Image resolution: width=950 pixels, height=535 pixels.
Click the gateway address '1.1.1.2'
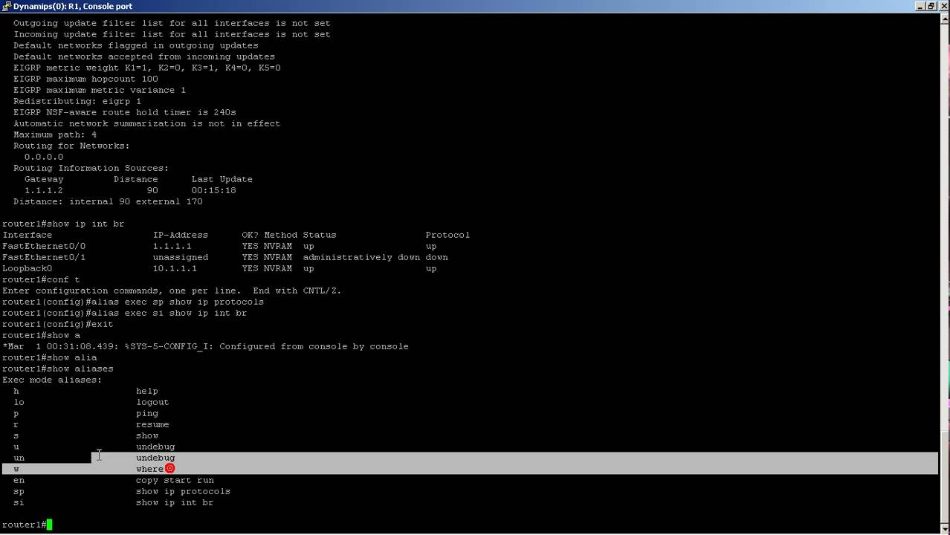pos(44,190)
